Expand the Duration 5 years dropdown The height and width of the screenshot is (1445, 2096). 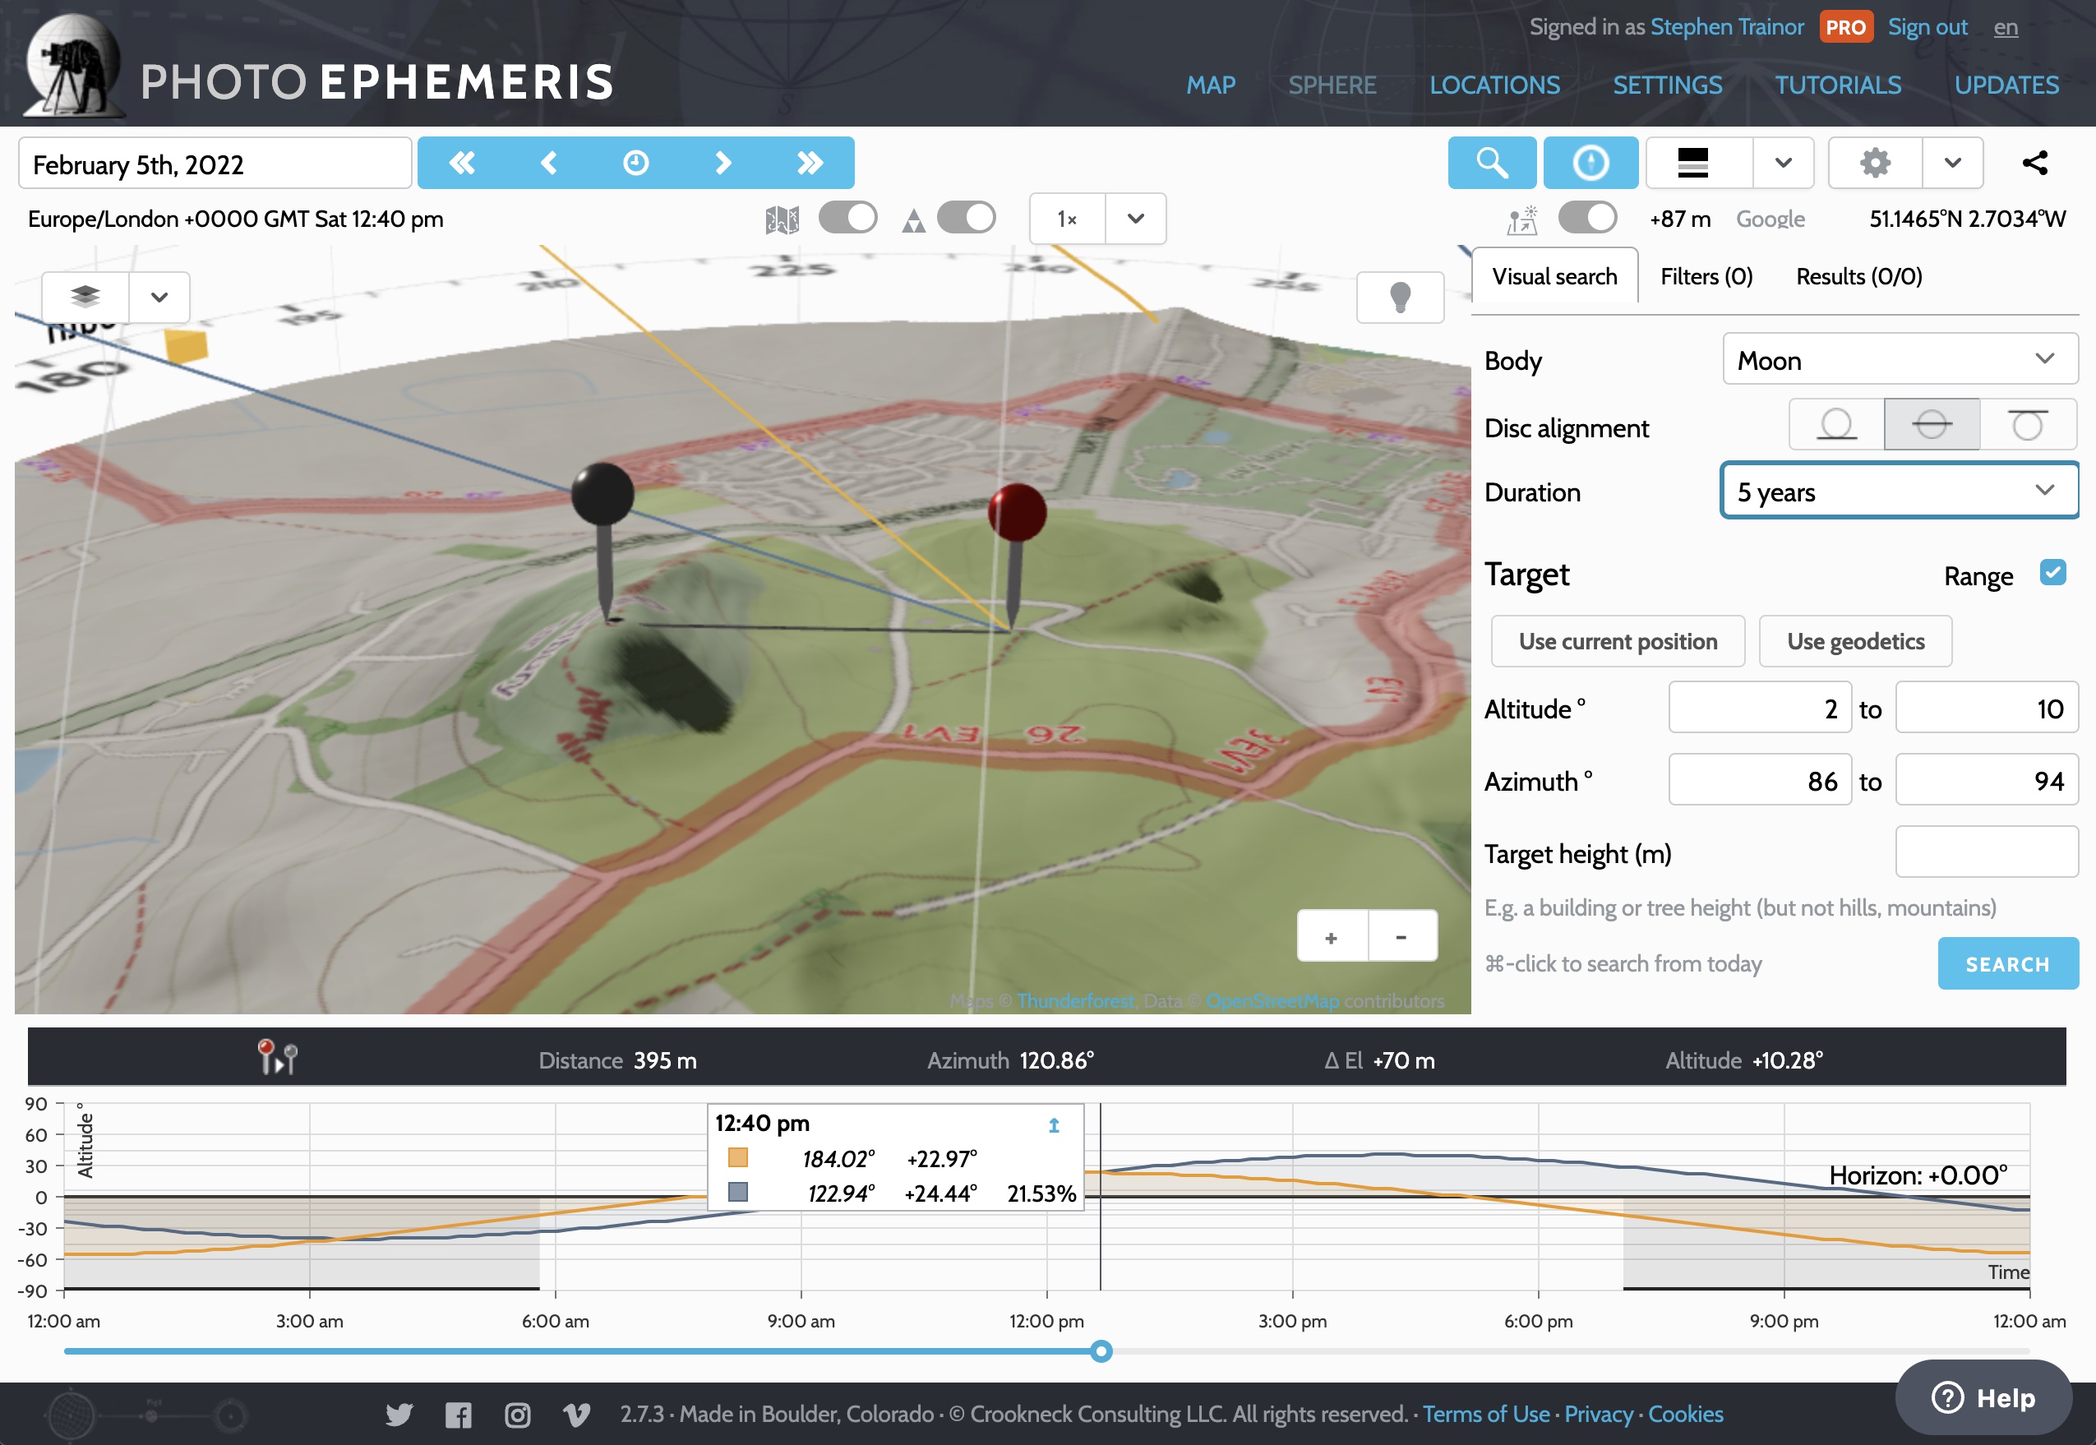(1900, 491)
